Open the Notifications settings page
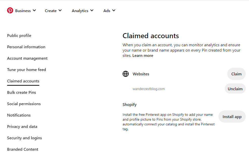 point(19,115)
